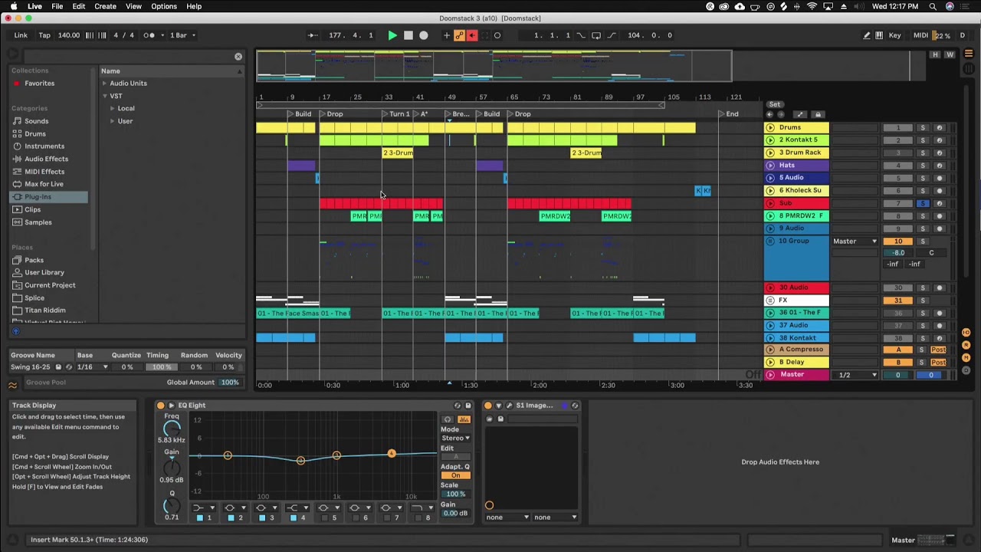Click the Link button
981x552 pixels.
(x=21, y=35)
